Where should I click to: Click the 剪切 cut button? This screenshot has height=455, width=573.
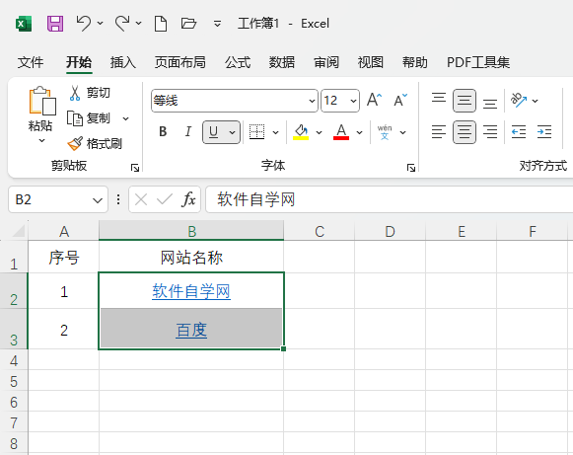pyautogui.click(x=89, y=93)
